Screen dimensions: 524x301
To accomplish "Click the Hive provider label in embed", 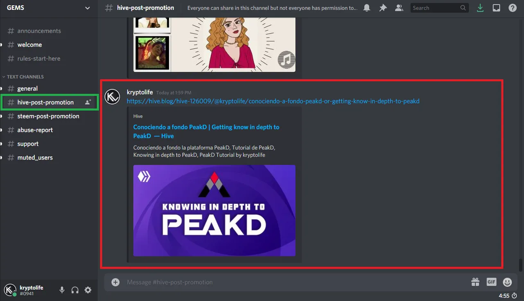I will [138, 116].
